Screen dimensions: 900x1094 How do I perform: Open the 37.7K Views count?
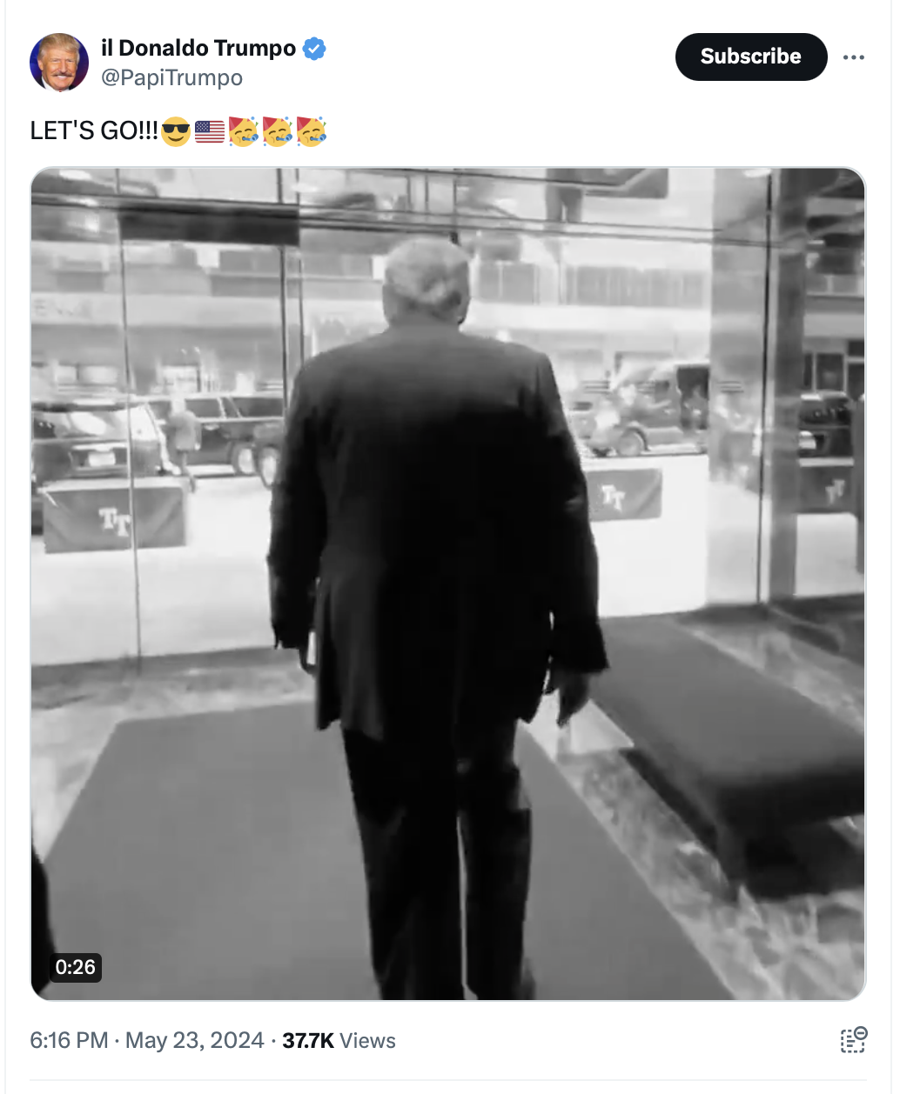[339, 1041]
